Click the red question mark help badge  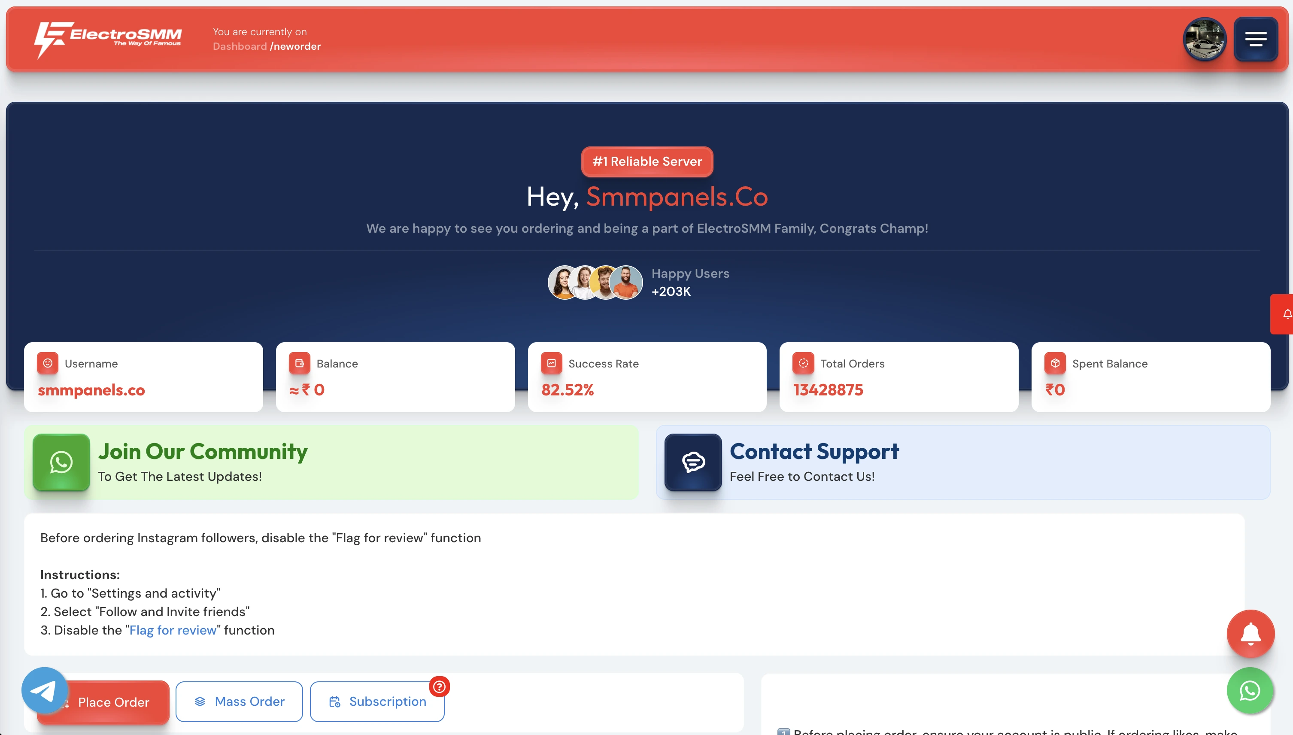(439, 686)
